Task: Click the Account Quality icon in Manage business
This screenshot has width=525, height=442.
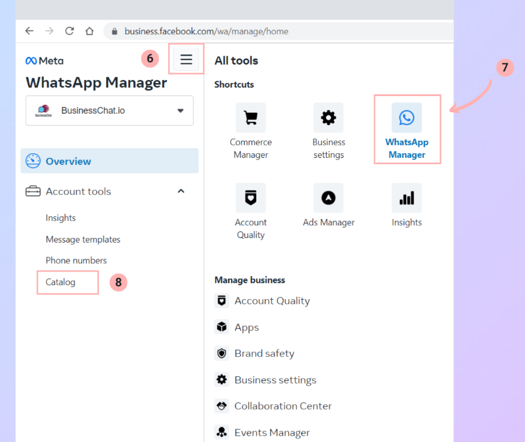Action: 222,301
